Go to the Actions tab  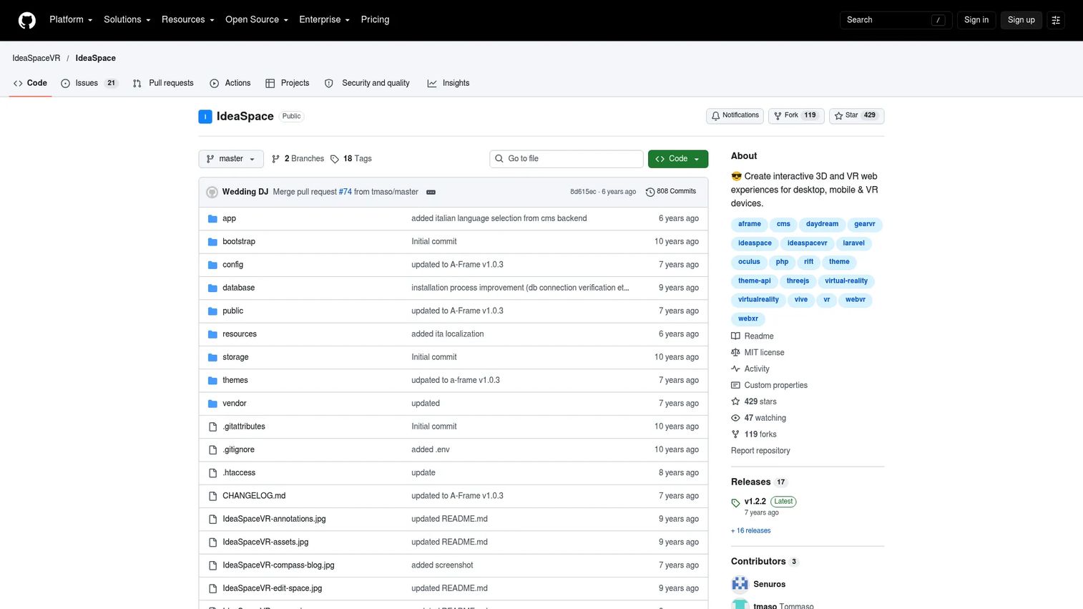(x=230, y=83)
